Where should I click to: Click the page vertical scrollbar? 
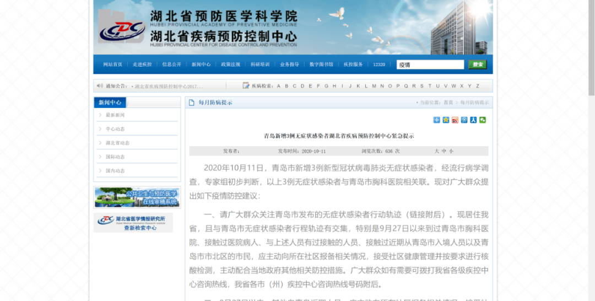pos(592,150)
